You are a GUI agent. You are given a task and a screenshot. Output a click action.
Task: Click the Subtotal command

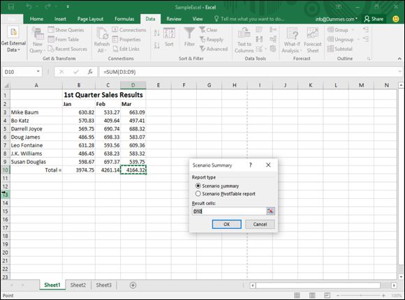[339, 49]
